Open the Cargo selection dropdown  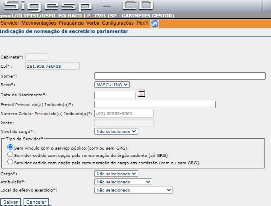(116, 173)
